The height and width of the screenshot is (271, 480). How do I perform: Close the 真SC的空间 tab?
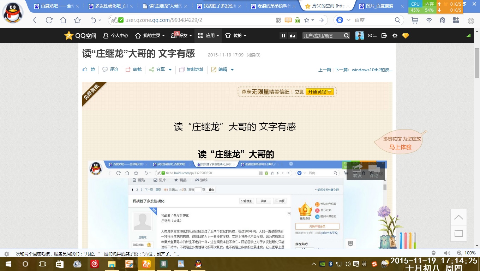point(348,6)
